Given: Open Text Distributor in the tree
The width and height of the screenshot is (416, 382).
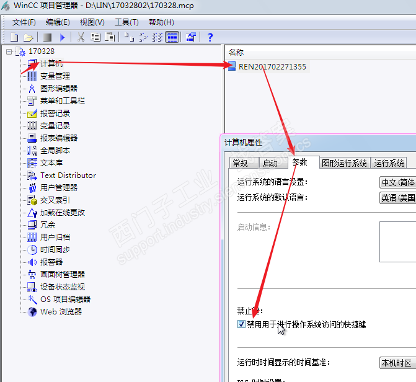Looking at the screenshot, I should click(68, 175).
